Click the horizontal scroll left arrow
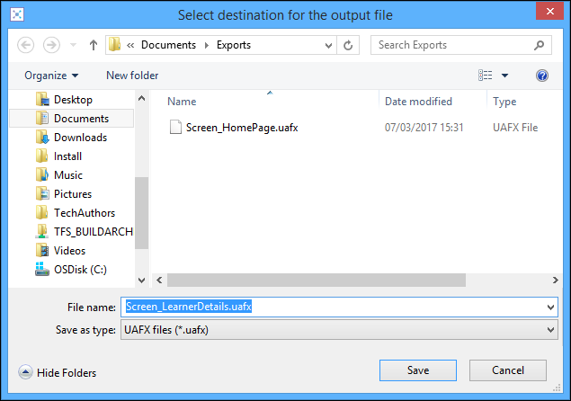The height and width of the screenshot is (401, 571). 159,280
